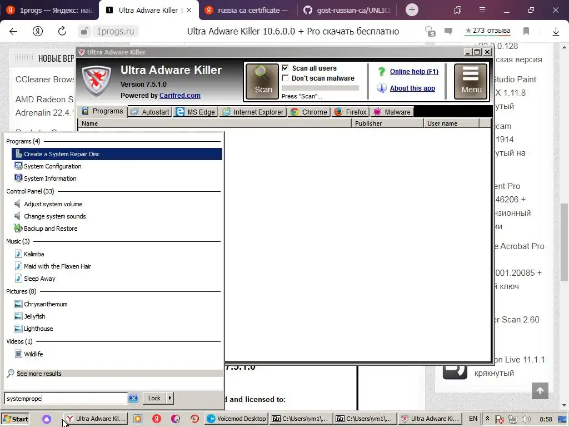
Task: Open the purple Alice assistant taskbar icon
Action: pos(47,419)
